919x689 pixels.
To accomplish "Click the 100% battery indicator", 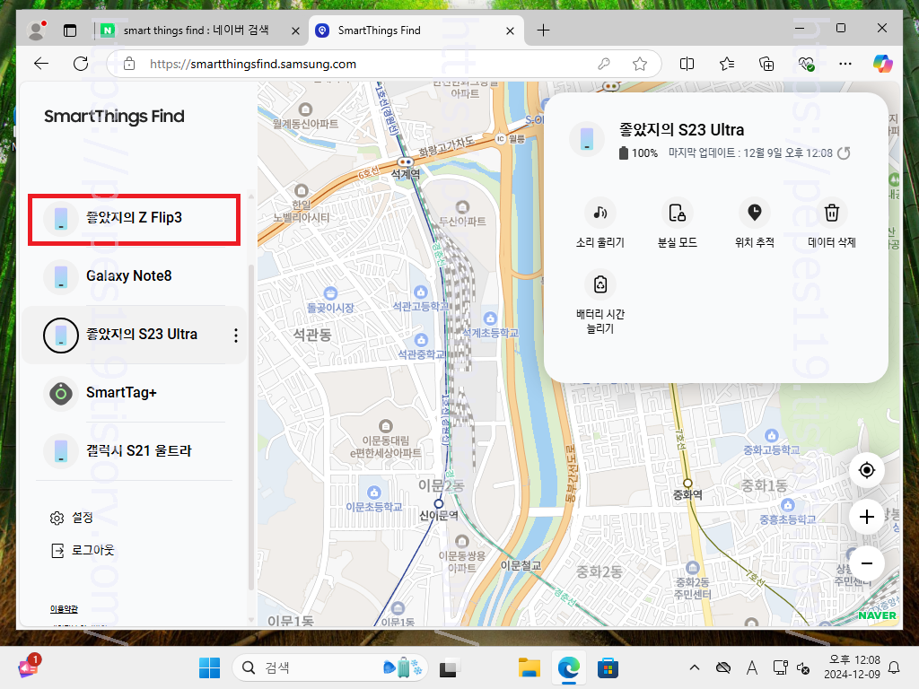I will click(x=639, y=153).
